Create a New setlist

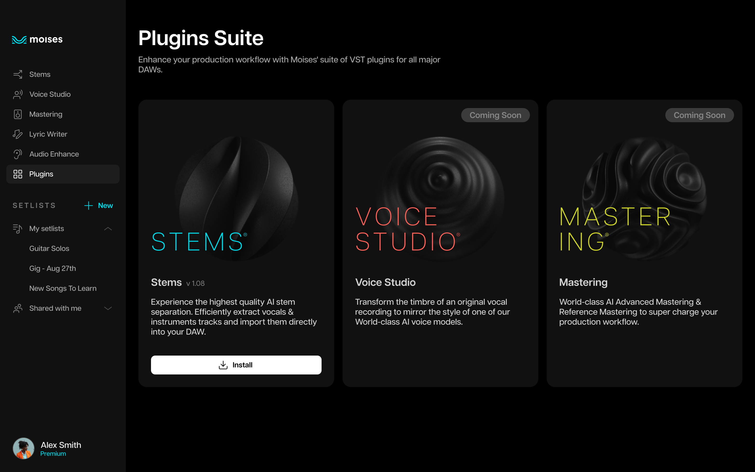99,205
